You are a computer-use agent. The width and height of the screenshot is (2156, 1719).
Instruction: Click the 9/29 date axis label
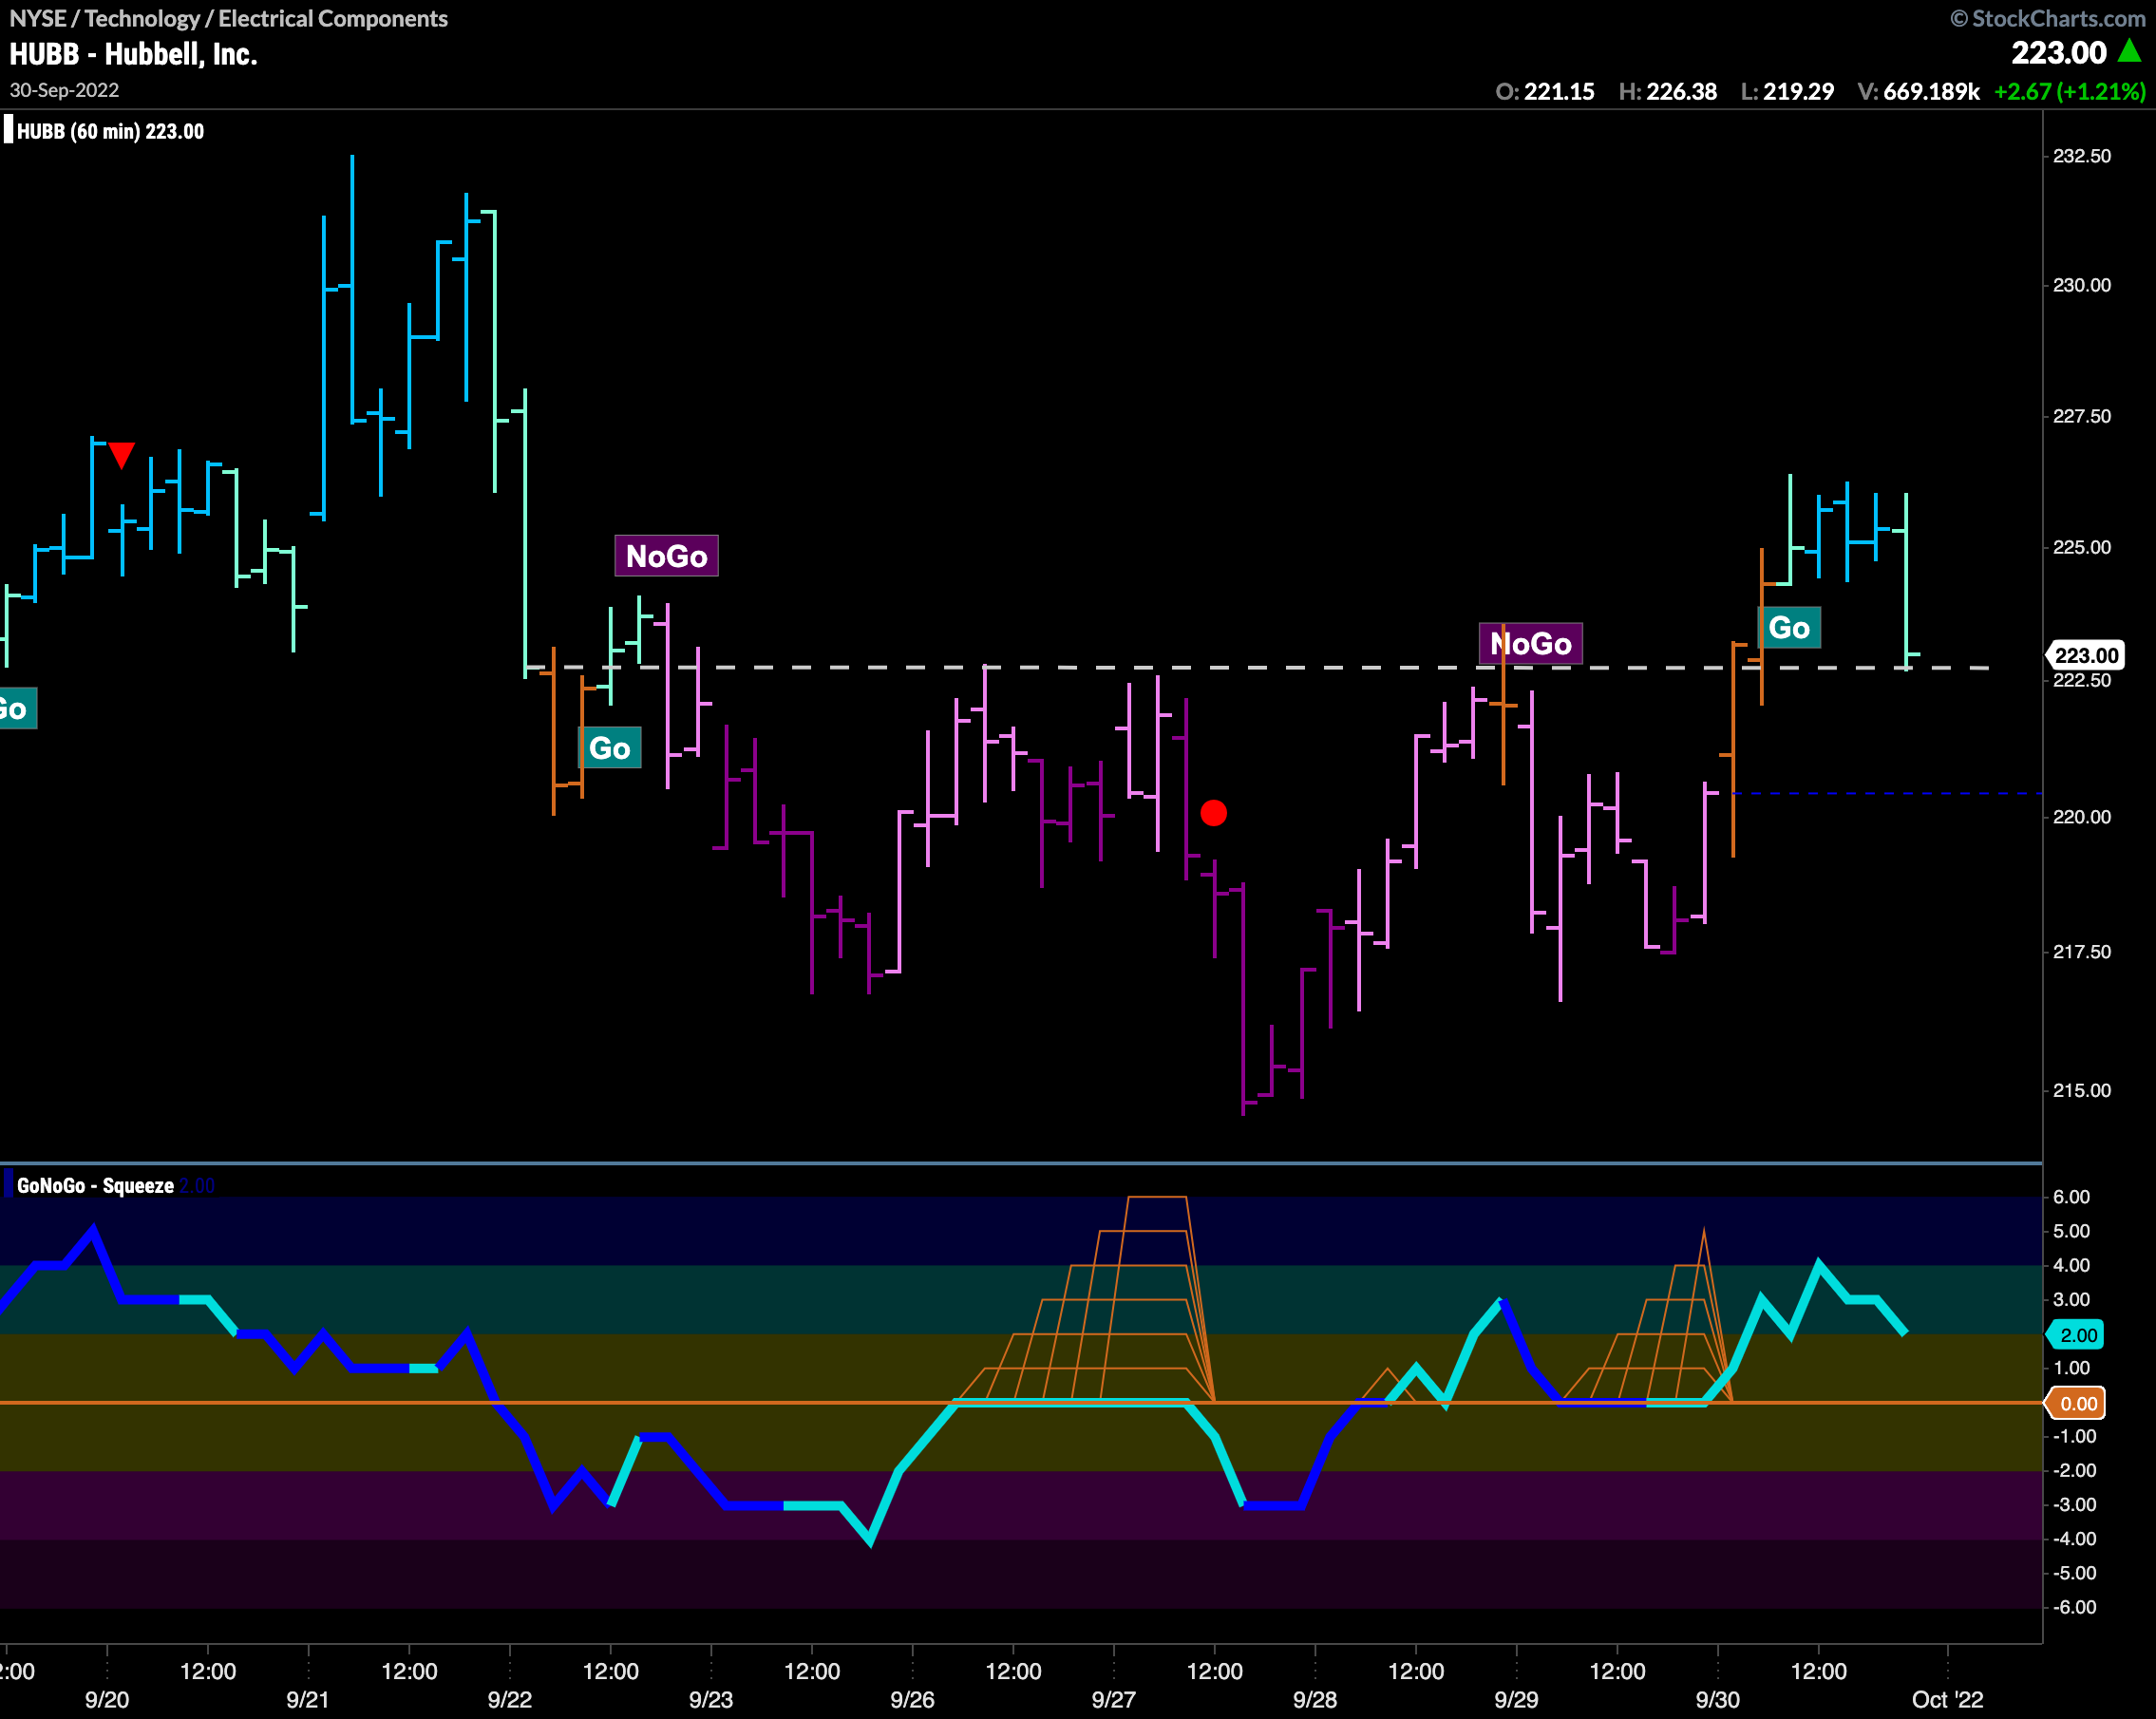pyautogui.click(x=1516, y=1699)
